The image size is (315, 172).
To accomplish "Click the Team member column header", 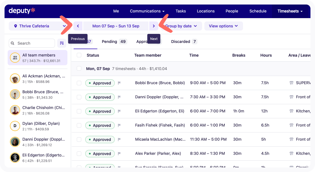I will [148, 55].
